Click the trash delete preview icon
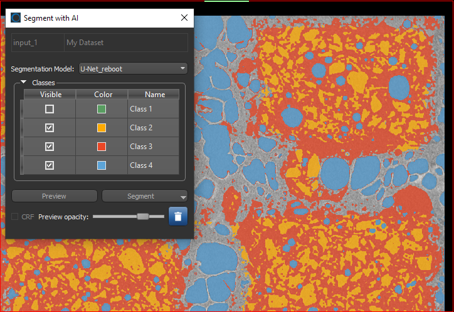The width and height of the screenshot is (454, 312). tap(178, 216)
